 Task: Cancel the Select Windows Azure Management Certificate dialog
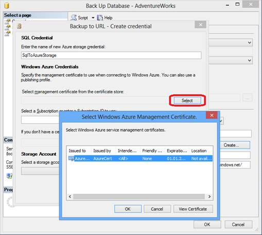(x=157, y=209)
